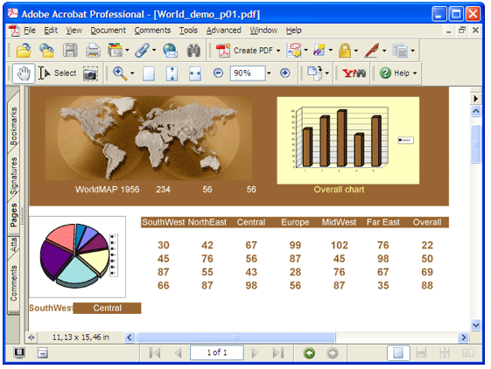This screenshot has width=491, height=369.
Task: Zoom in with the plus button
Action: [285, 73]
